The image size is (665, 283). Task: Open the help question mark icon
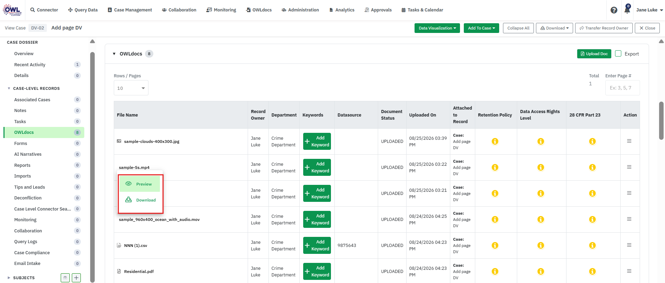click(x=614, y=10)
